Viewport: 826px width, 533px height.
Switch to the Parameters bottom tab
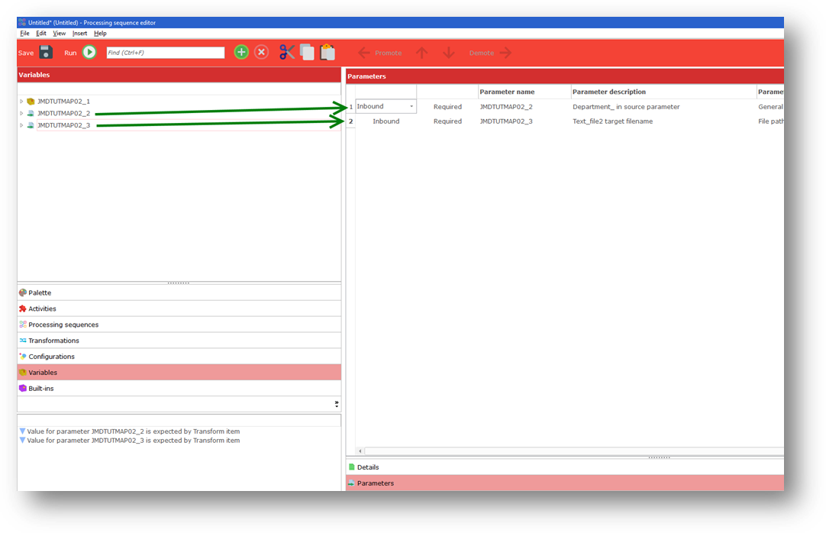coord(565,483)
